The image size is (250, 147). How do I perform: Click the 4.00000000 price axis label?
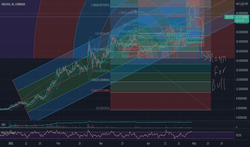click(x=242, y=108)
